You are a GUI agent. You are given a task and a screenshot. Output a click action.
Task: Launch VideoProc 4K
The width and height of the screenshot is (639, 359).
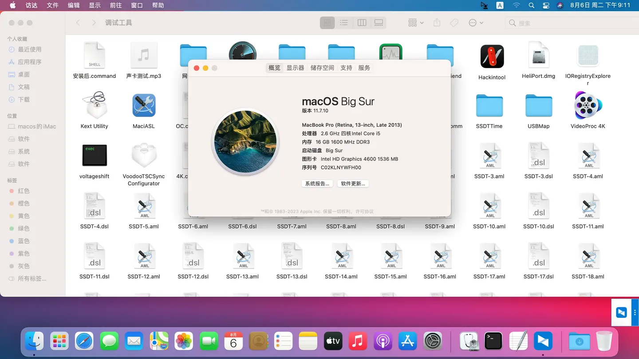pos(588,105)
